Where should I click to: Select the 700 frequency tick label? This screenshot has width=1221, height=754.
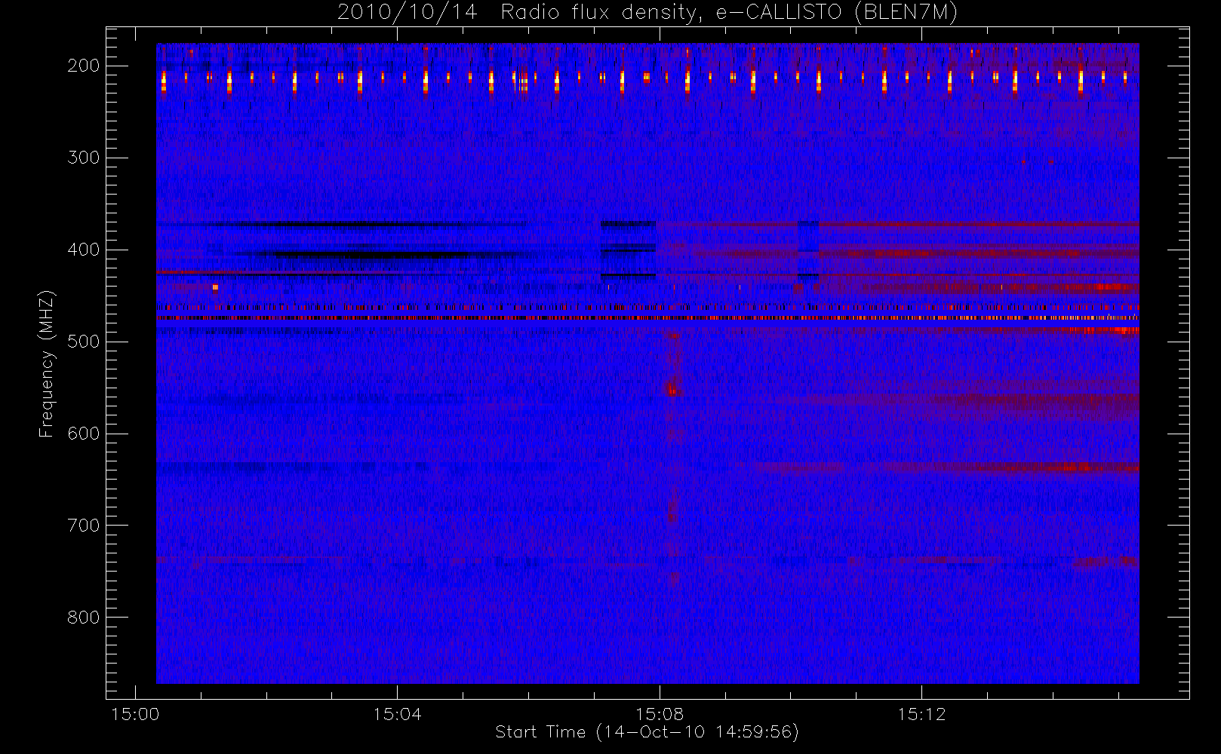(x=84, y=526)
